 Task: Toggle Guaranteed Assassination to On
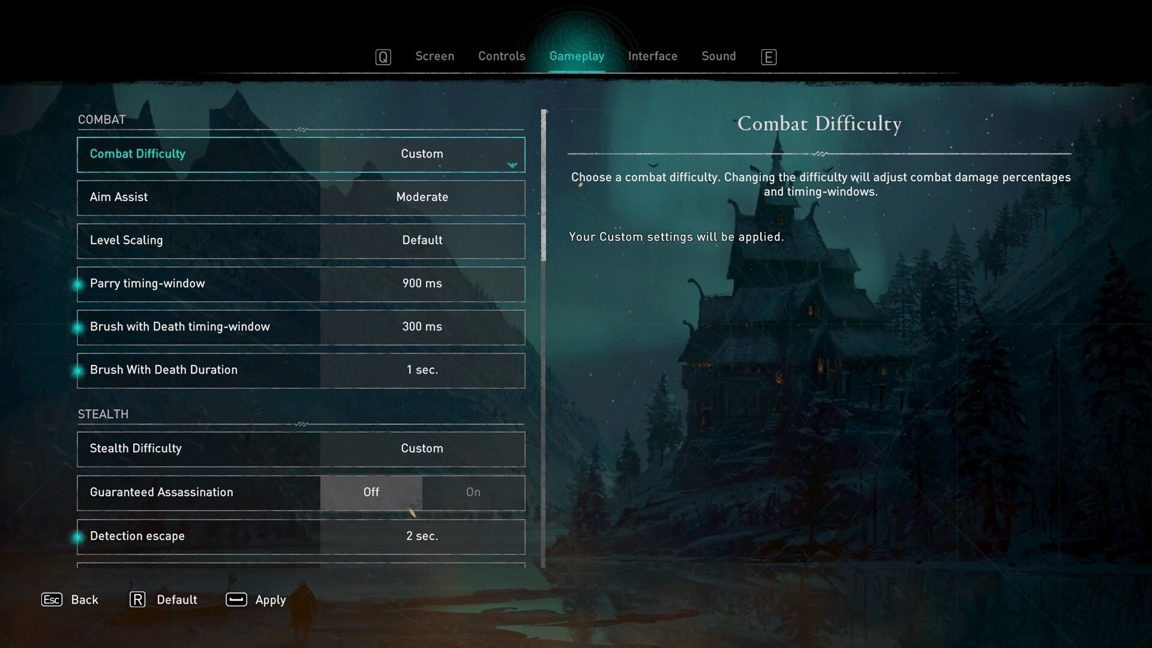[473, 492]
